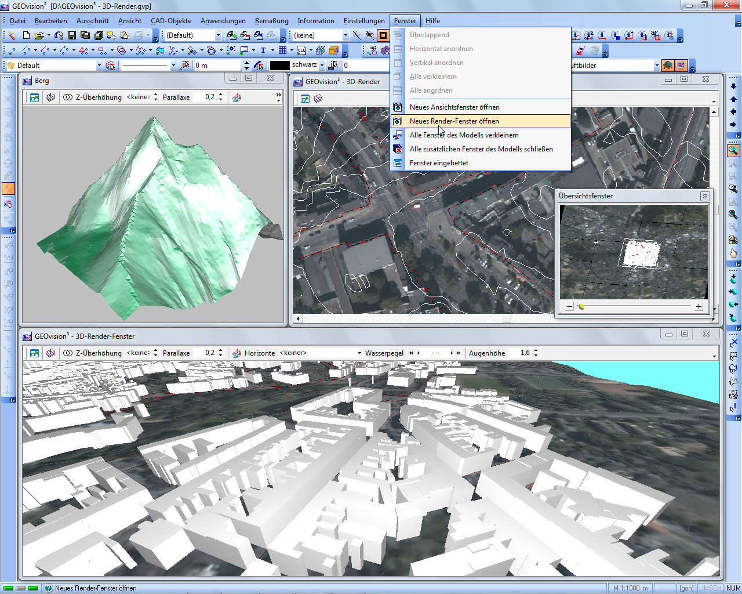
Task: Click the UFO globe icon beside Luftbilder
Action: [x=668, y=66]
